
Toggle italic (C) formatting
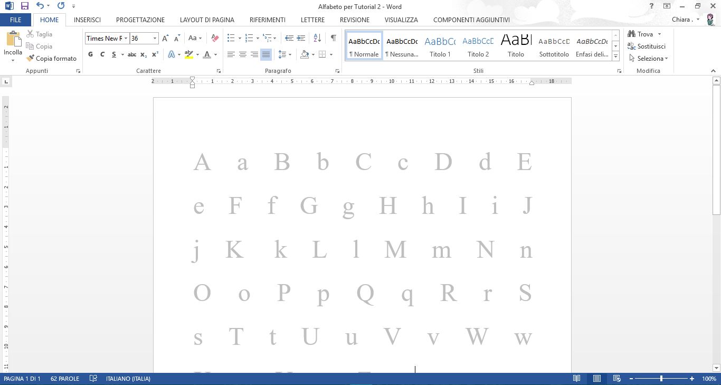(x=102, y=54)
